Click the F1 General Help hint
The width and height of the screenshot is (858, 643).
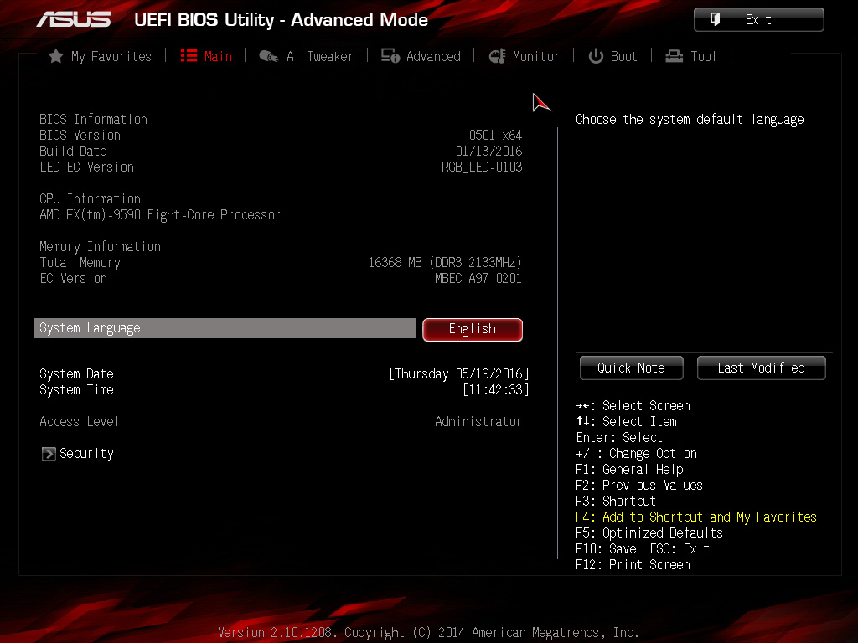(629, 470)
